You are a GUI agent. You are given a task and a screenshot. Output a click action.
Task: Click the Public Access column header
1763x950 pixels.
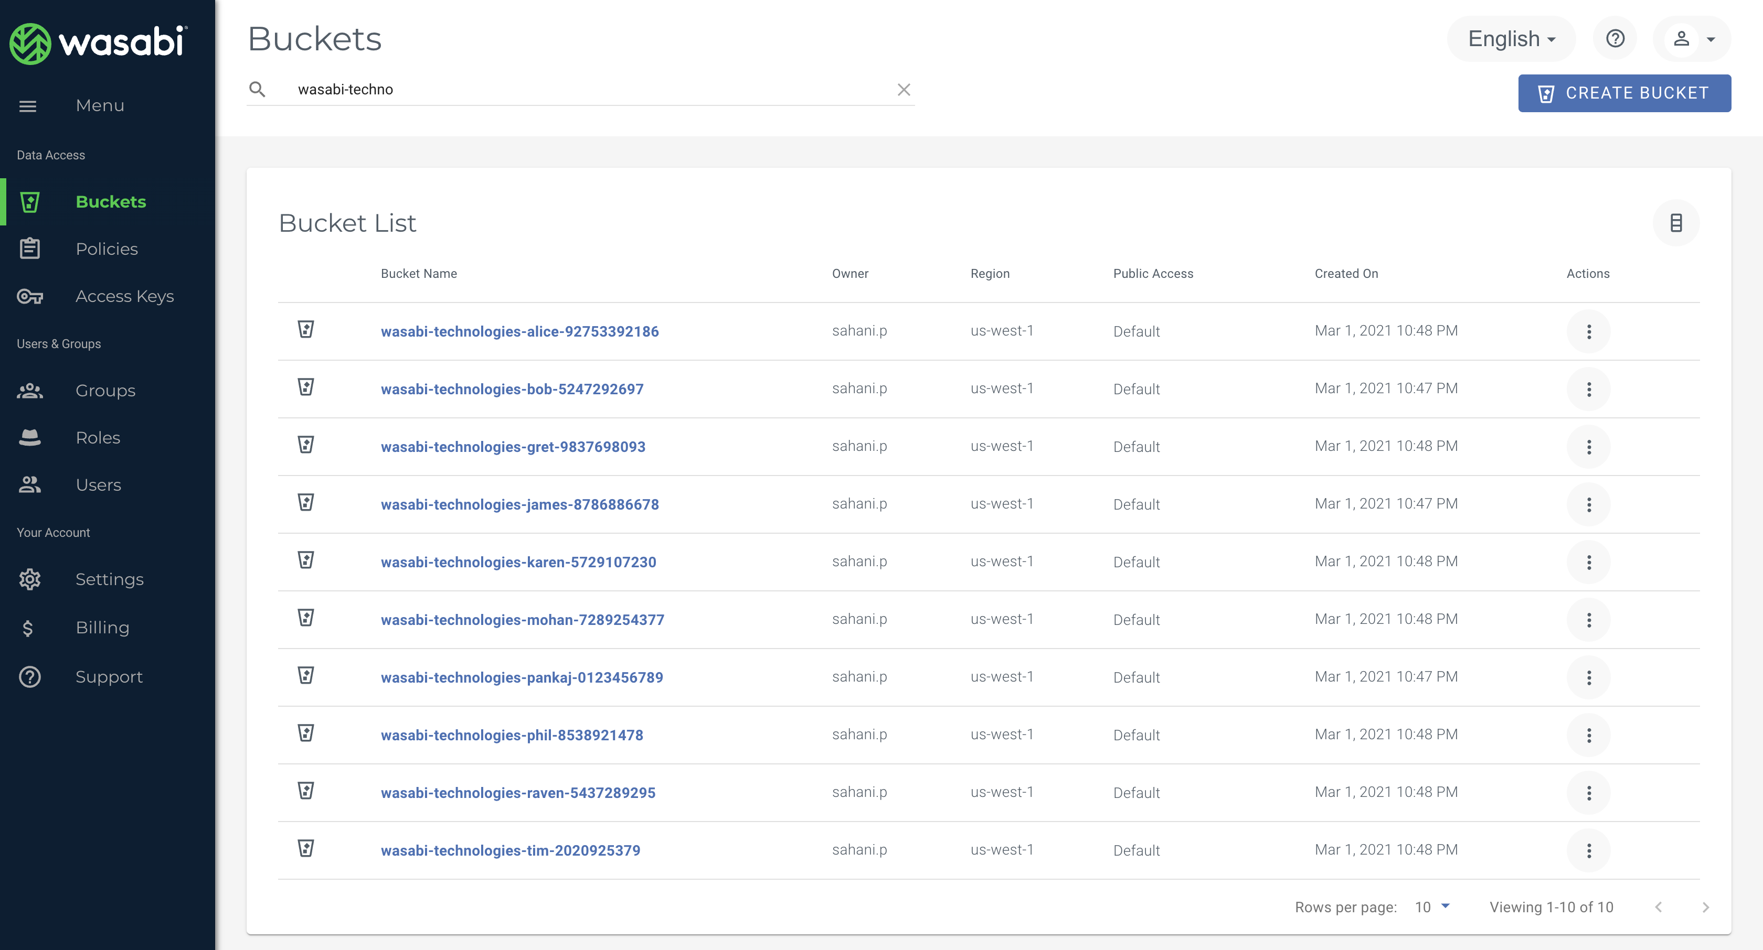point(1153,274)
